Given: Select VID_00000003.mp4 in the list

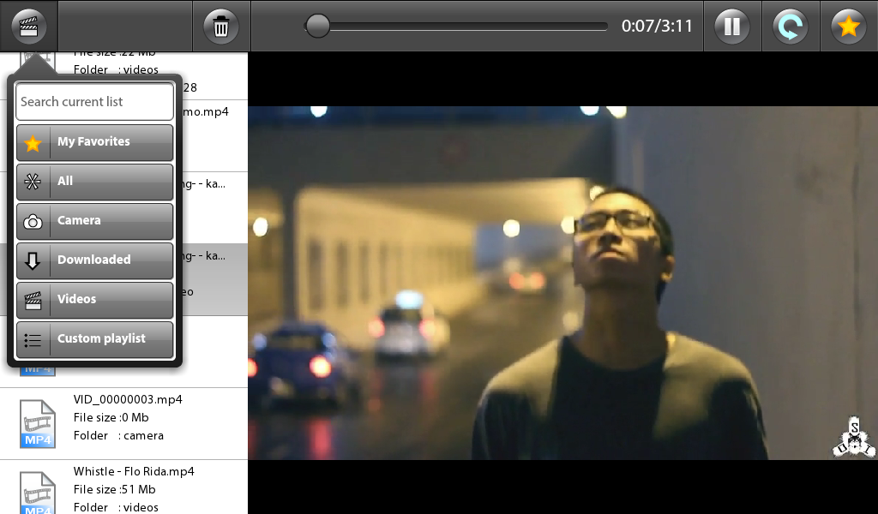Looking at the screenshot, I should pyautogui.click(x=123, y=424).
